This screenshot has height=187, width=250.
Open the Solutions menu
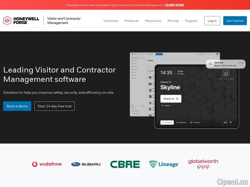pyautogui.click(x=111, y=21)
